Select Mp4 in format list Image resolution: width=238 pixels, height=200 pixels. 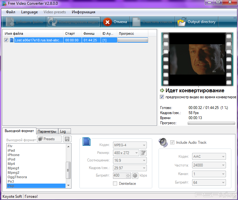click(11, 164)
